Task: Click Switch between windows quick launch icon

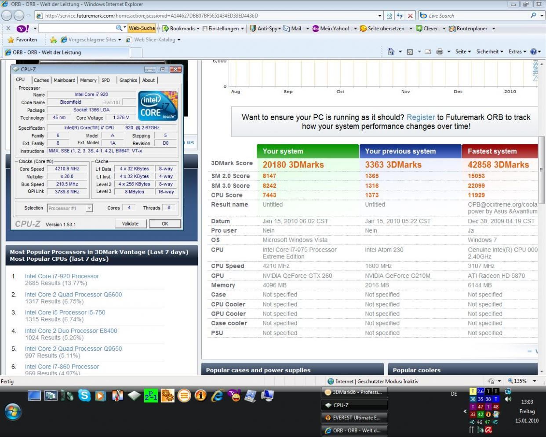Action: click(51, 396)
